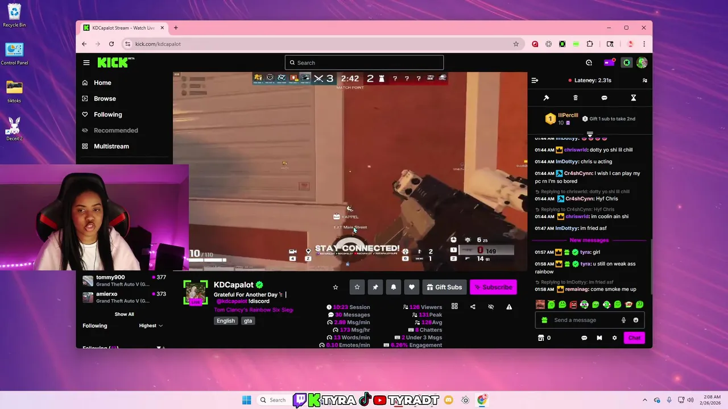The image size is (728, 409).
Task: Open Recommended in Kick sidebar
Action: pos(110,130)
